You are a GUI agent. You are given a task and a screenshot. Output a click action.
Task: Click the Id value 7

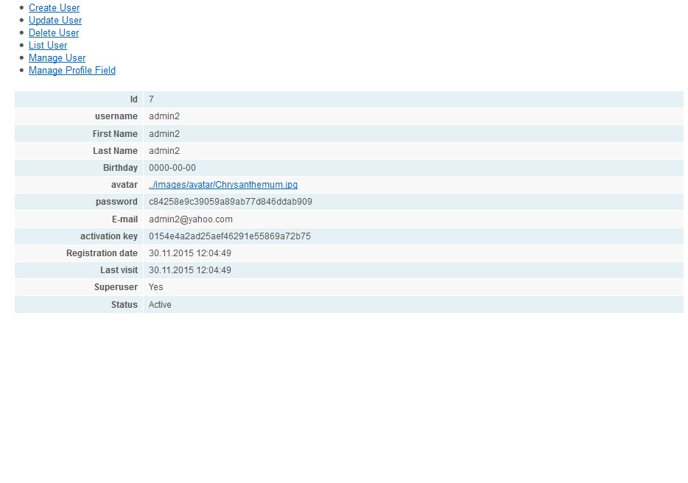tap(151, 99)
